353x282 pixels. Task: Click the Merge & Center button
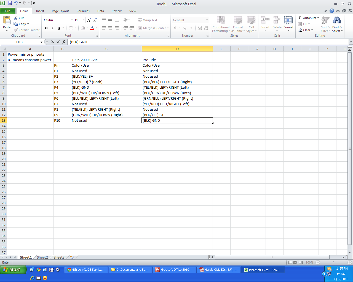point(153,28)
